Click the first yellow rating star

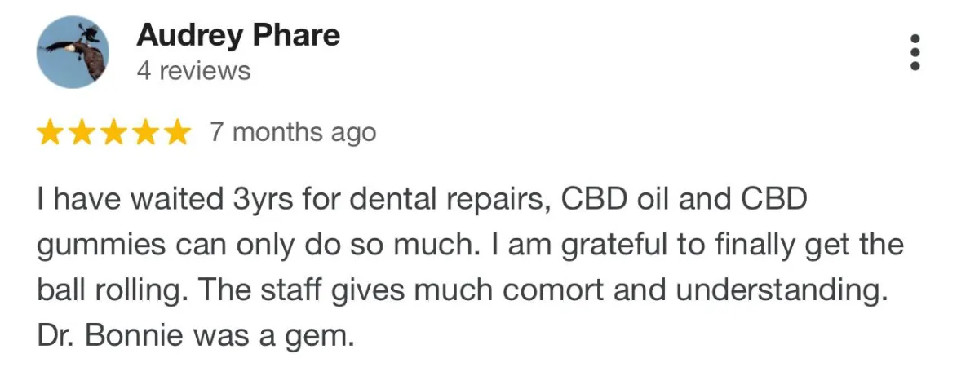point(51,132)
